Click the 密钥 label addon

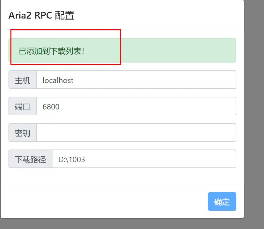(x=22, y=133)
